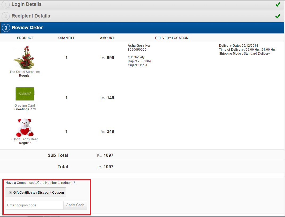The height and width of the screenshot is (217, 285).
Task: Open the 6 Inch Teddy Bear product link
Action: [24, 139]
